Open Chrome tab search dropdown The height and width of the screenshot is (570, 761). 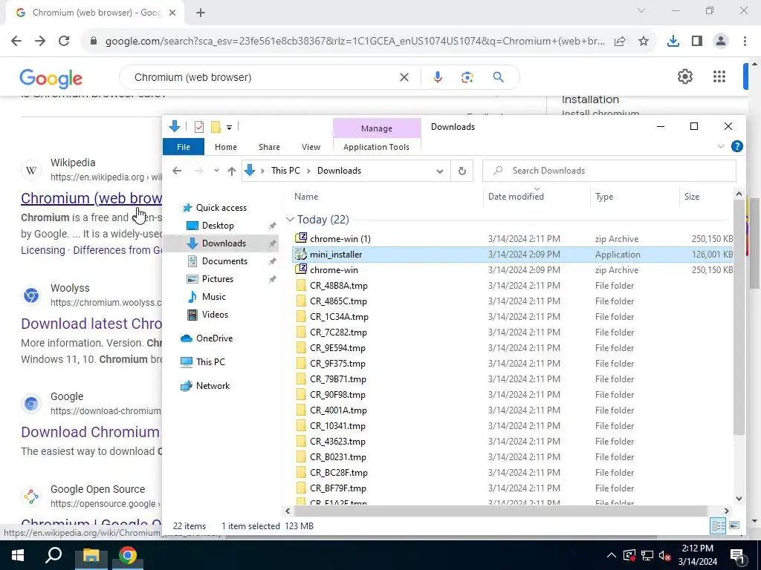point(641,10)
